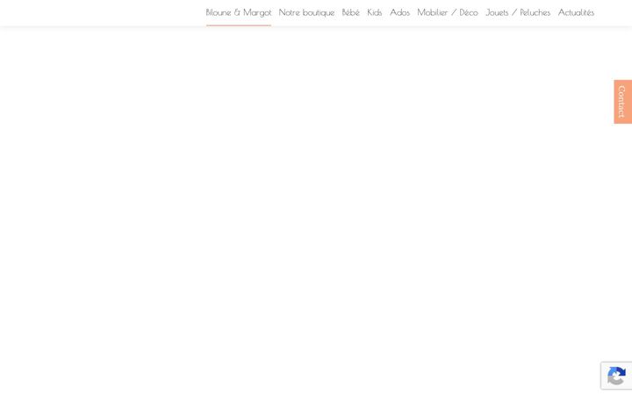
Task: Open the Bébé category
Action: pyautogui.click(x=350, y=12)
